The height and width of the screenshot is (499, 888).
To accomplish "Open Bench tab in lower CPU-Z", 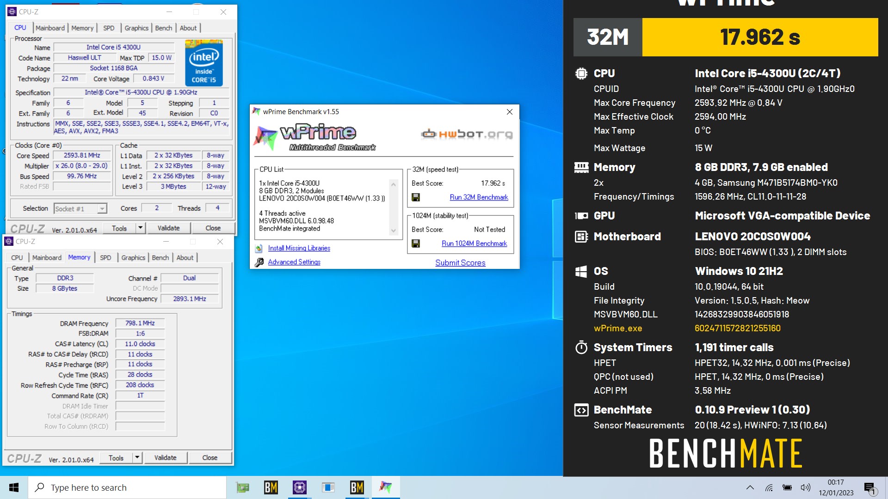I will click(160, 258).
